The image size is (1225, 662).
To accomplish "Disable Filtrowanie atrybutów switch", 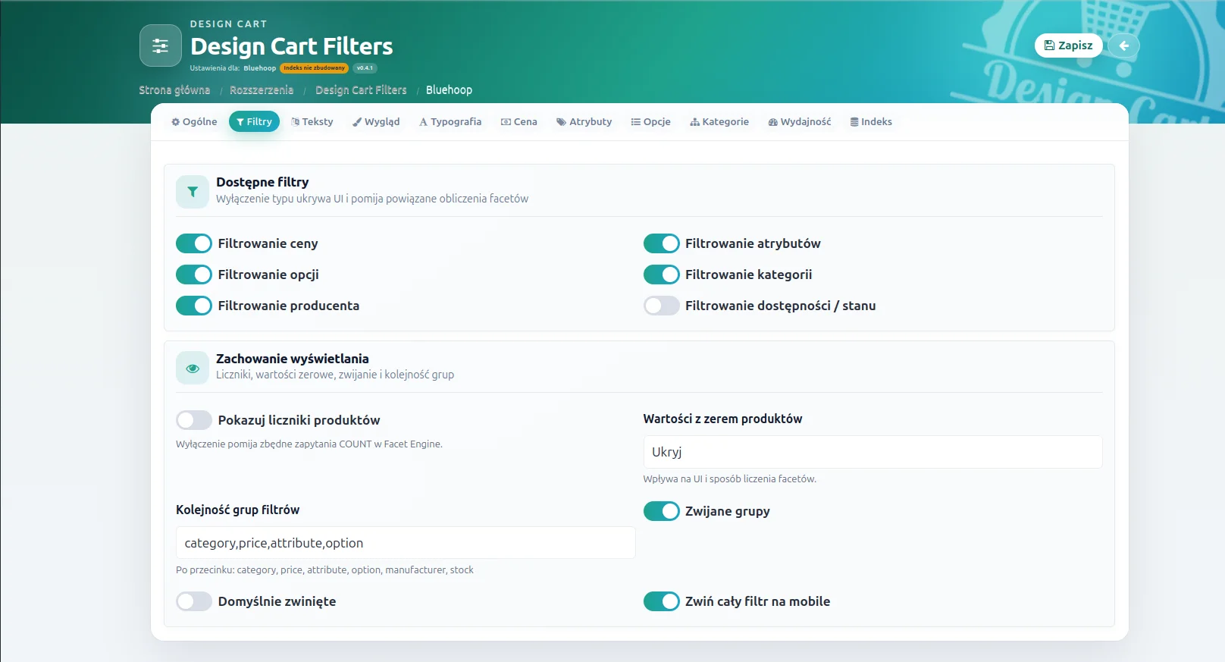I will pos(662,243).
